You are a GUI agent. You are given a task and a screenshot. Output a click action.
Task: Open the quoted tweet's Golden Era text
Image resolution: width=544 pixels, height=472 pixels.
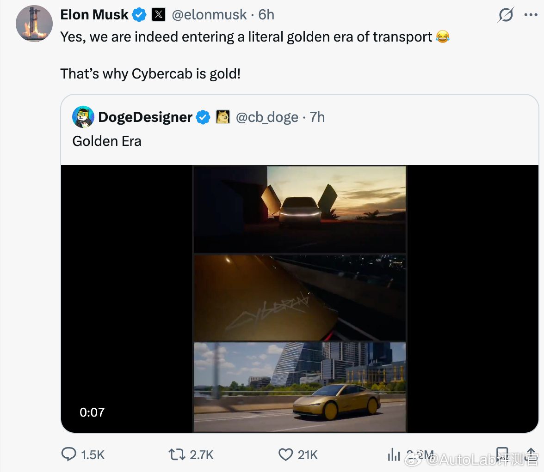(107, 141)
